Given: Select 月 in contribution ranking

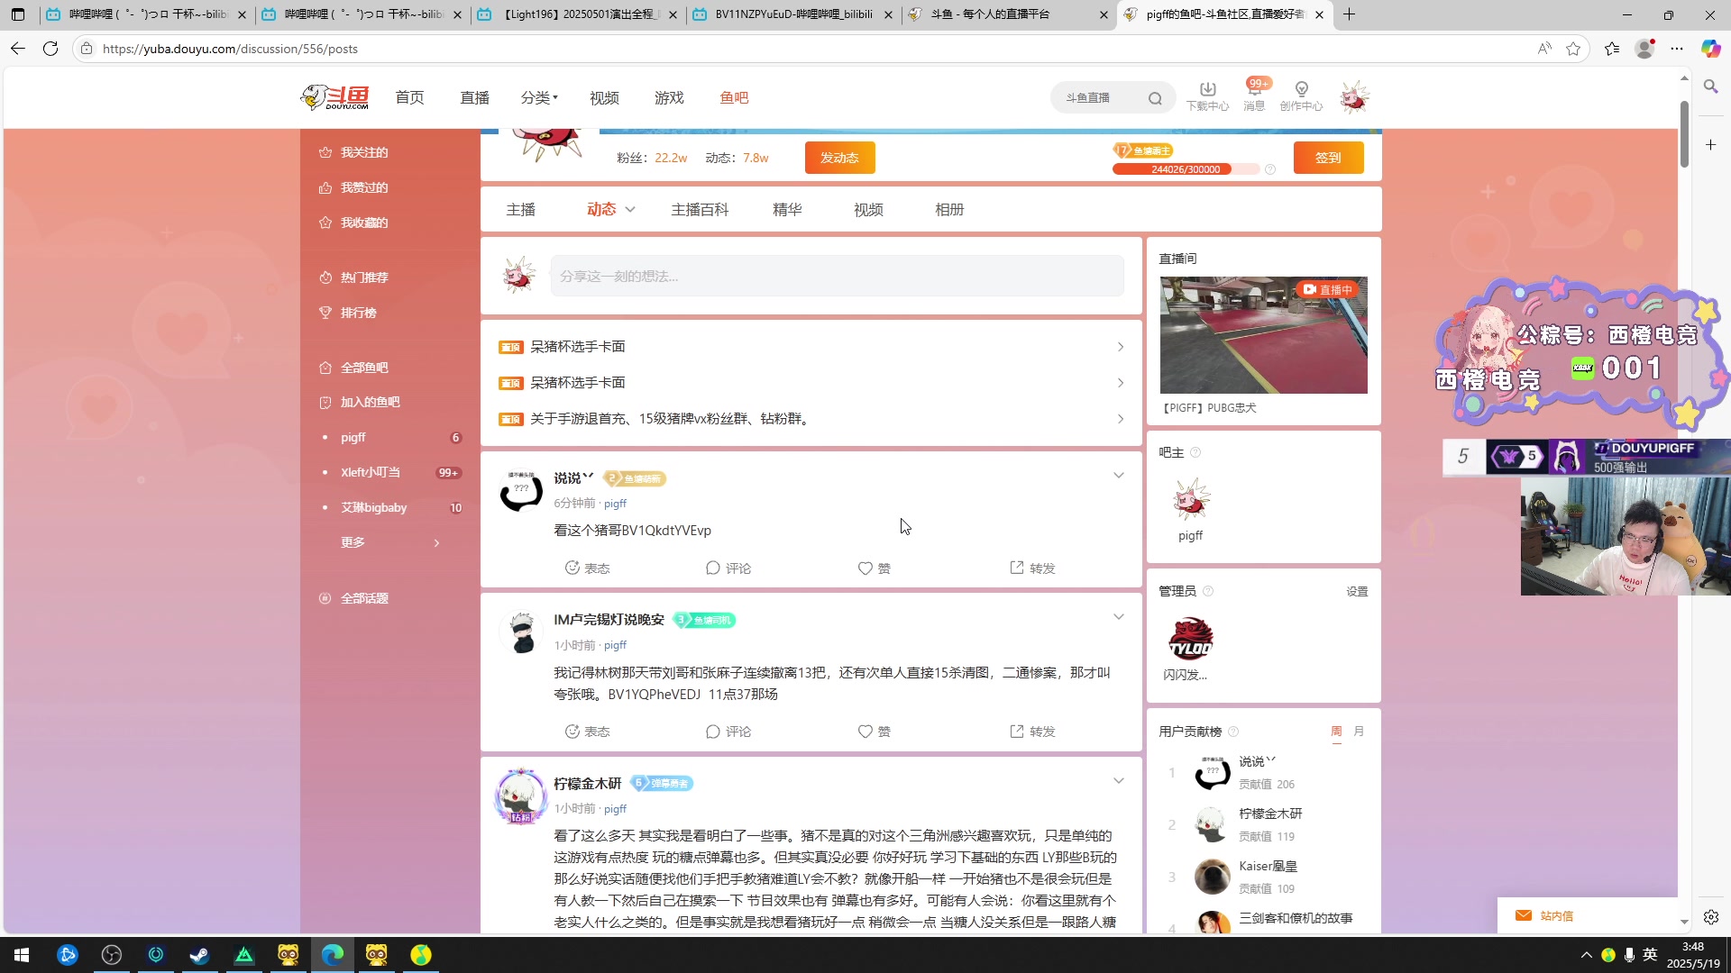Looking at the screenshot, I should tap(1359, 732).
